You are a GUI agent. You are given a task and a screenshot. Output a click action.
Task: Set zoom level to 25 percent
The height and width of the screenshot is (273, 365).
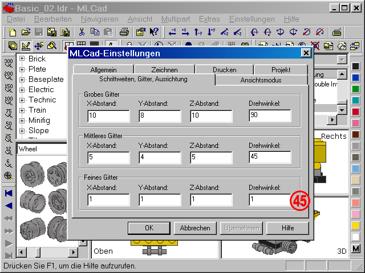(9, 138)
